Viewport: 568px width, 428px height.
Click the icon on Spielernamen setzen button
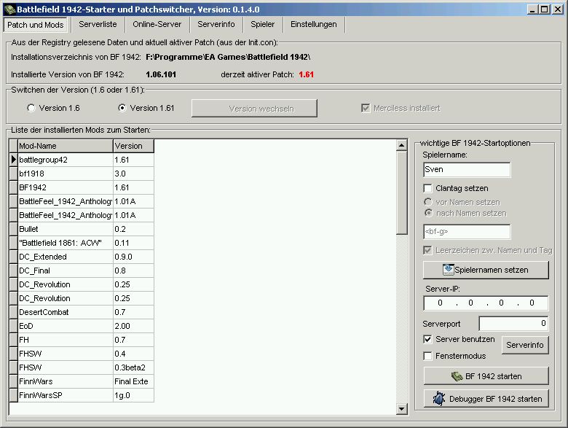click(448, 270)
